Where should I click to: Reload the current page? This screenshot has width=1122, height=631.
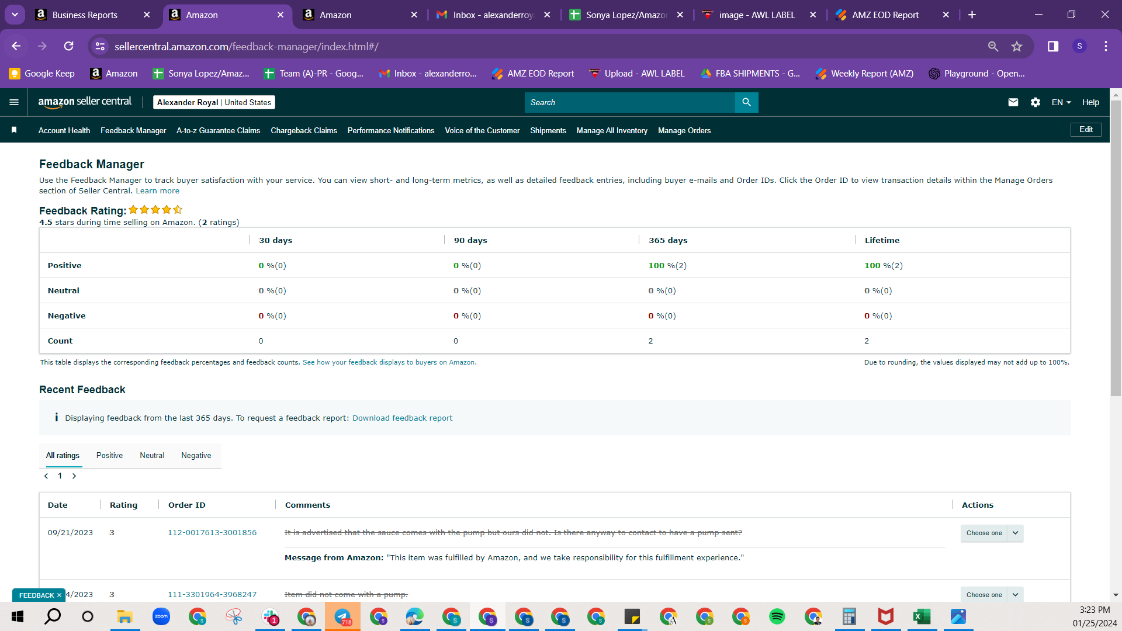tap(69, 46)
